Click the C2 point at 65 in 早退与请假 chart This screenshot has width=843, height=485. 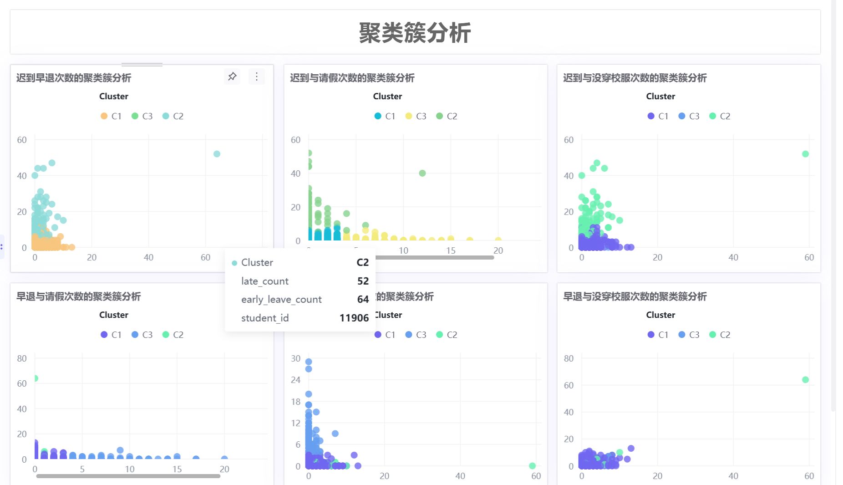tap(36, 378)
